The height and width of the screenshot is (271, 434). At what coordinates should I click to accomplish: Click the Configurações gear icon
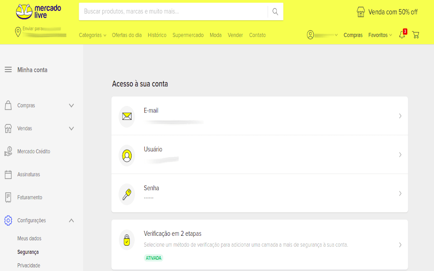click(8, 220)
